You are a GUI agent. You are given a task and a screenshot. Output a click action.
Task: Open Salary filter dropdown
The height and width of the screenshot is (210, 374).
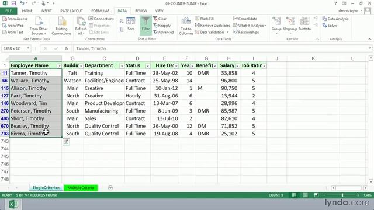click(x=237, y=66)
